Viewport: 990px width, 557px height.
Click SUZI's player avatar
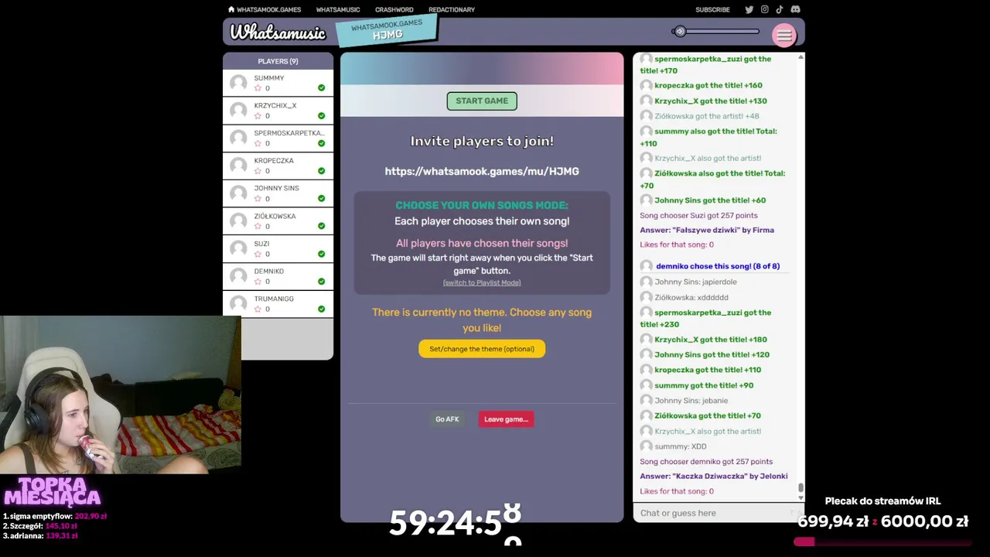click(238, 248)
